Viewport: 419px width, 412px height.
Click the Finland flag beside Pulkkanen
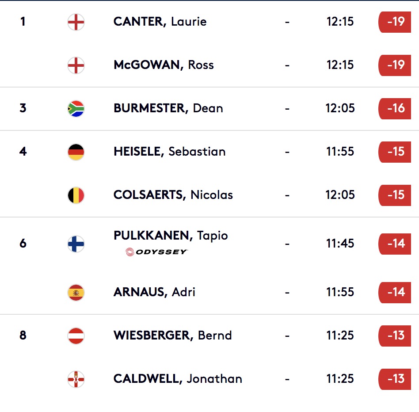(76, 244)
